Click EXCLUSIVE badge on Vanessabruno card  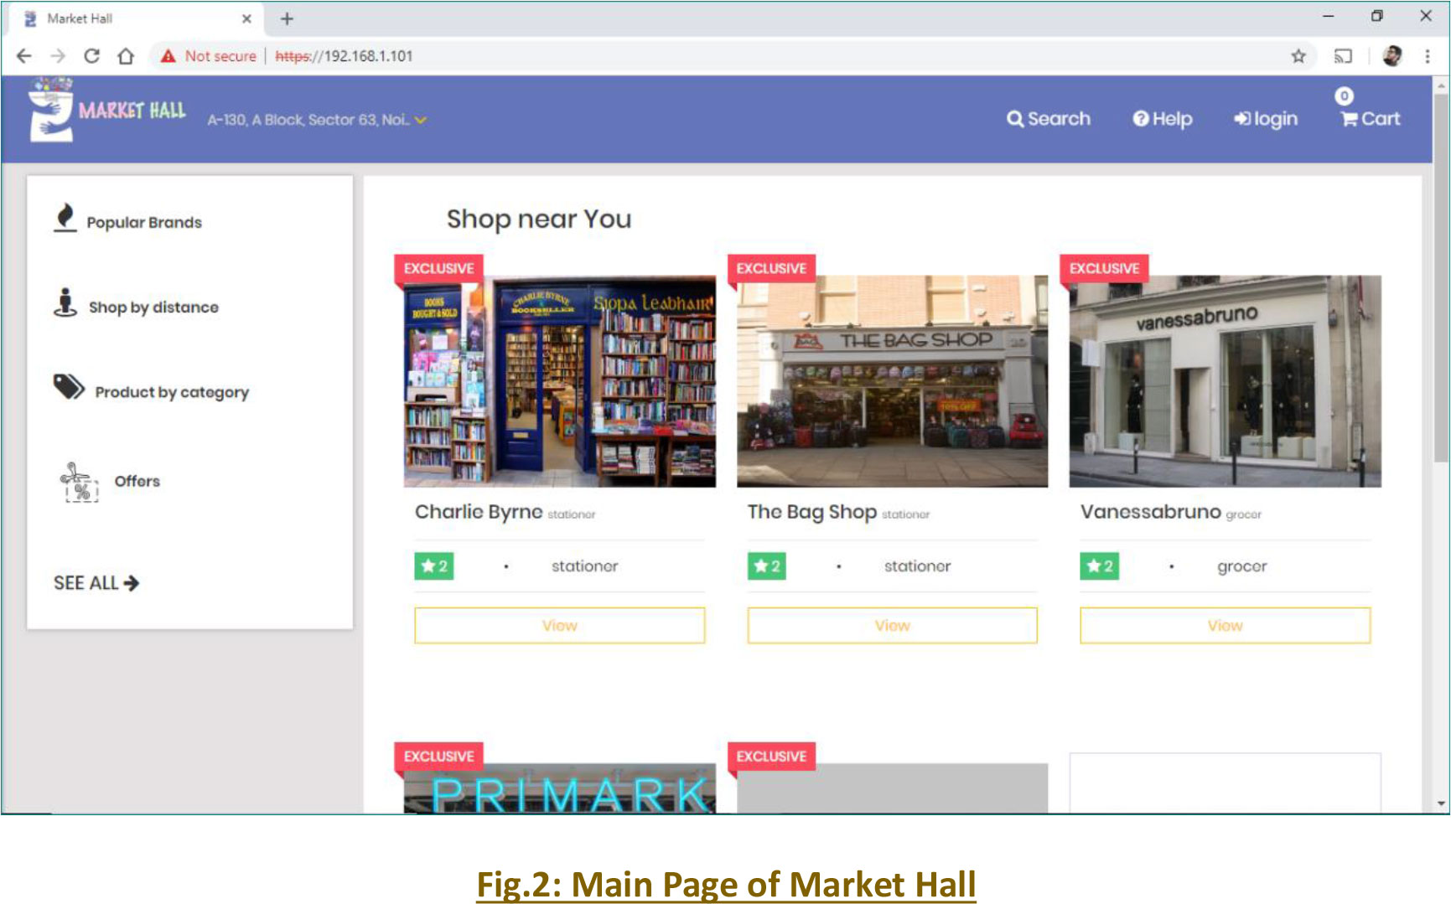click(x=1104, y=268)
